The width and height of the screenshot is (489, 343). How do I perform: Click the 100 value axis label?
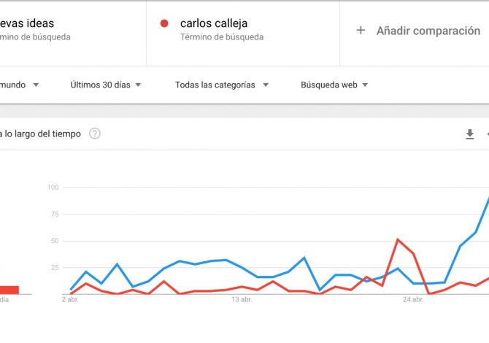53,187
